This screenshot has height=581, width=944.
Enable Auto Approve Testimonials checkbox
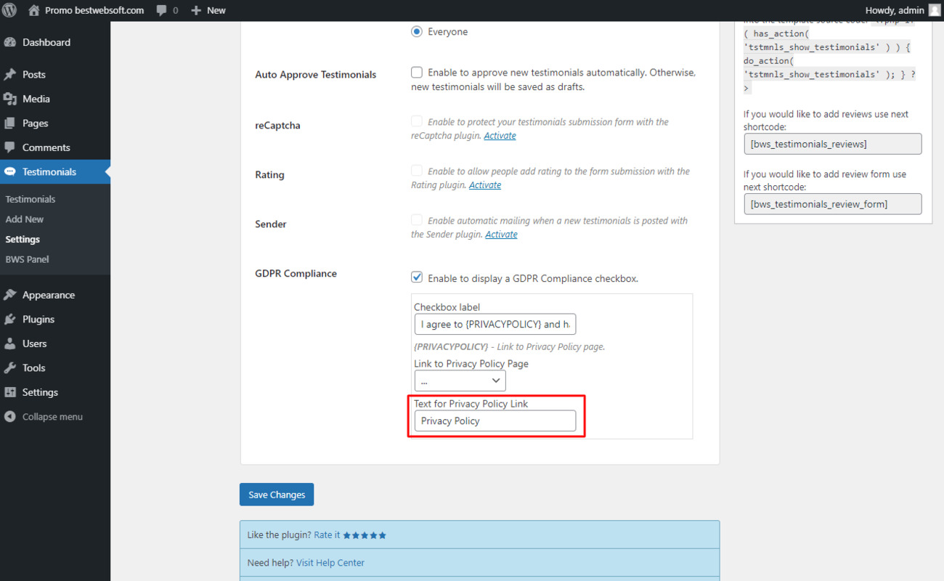click(417, 73)
